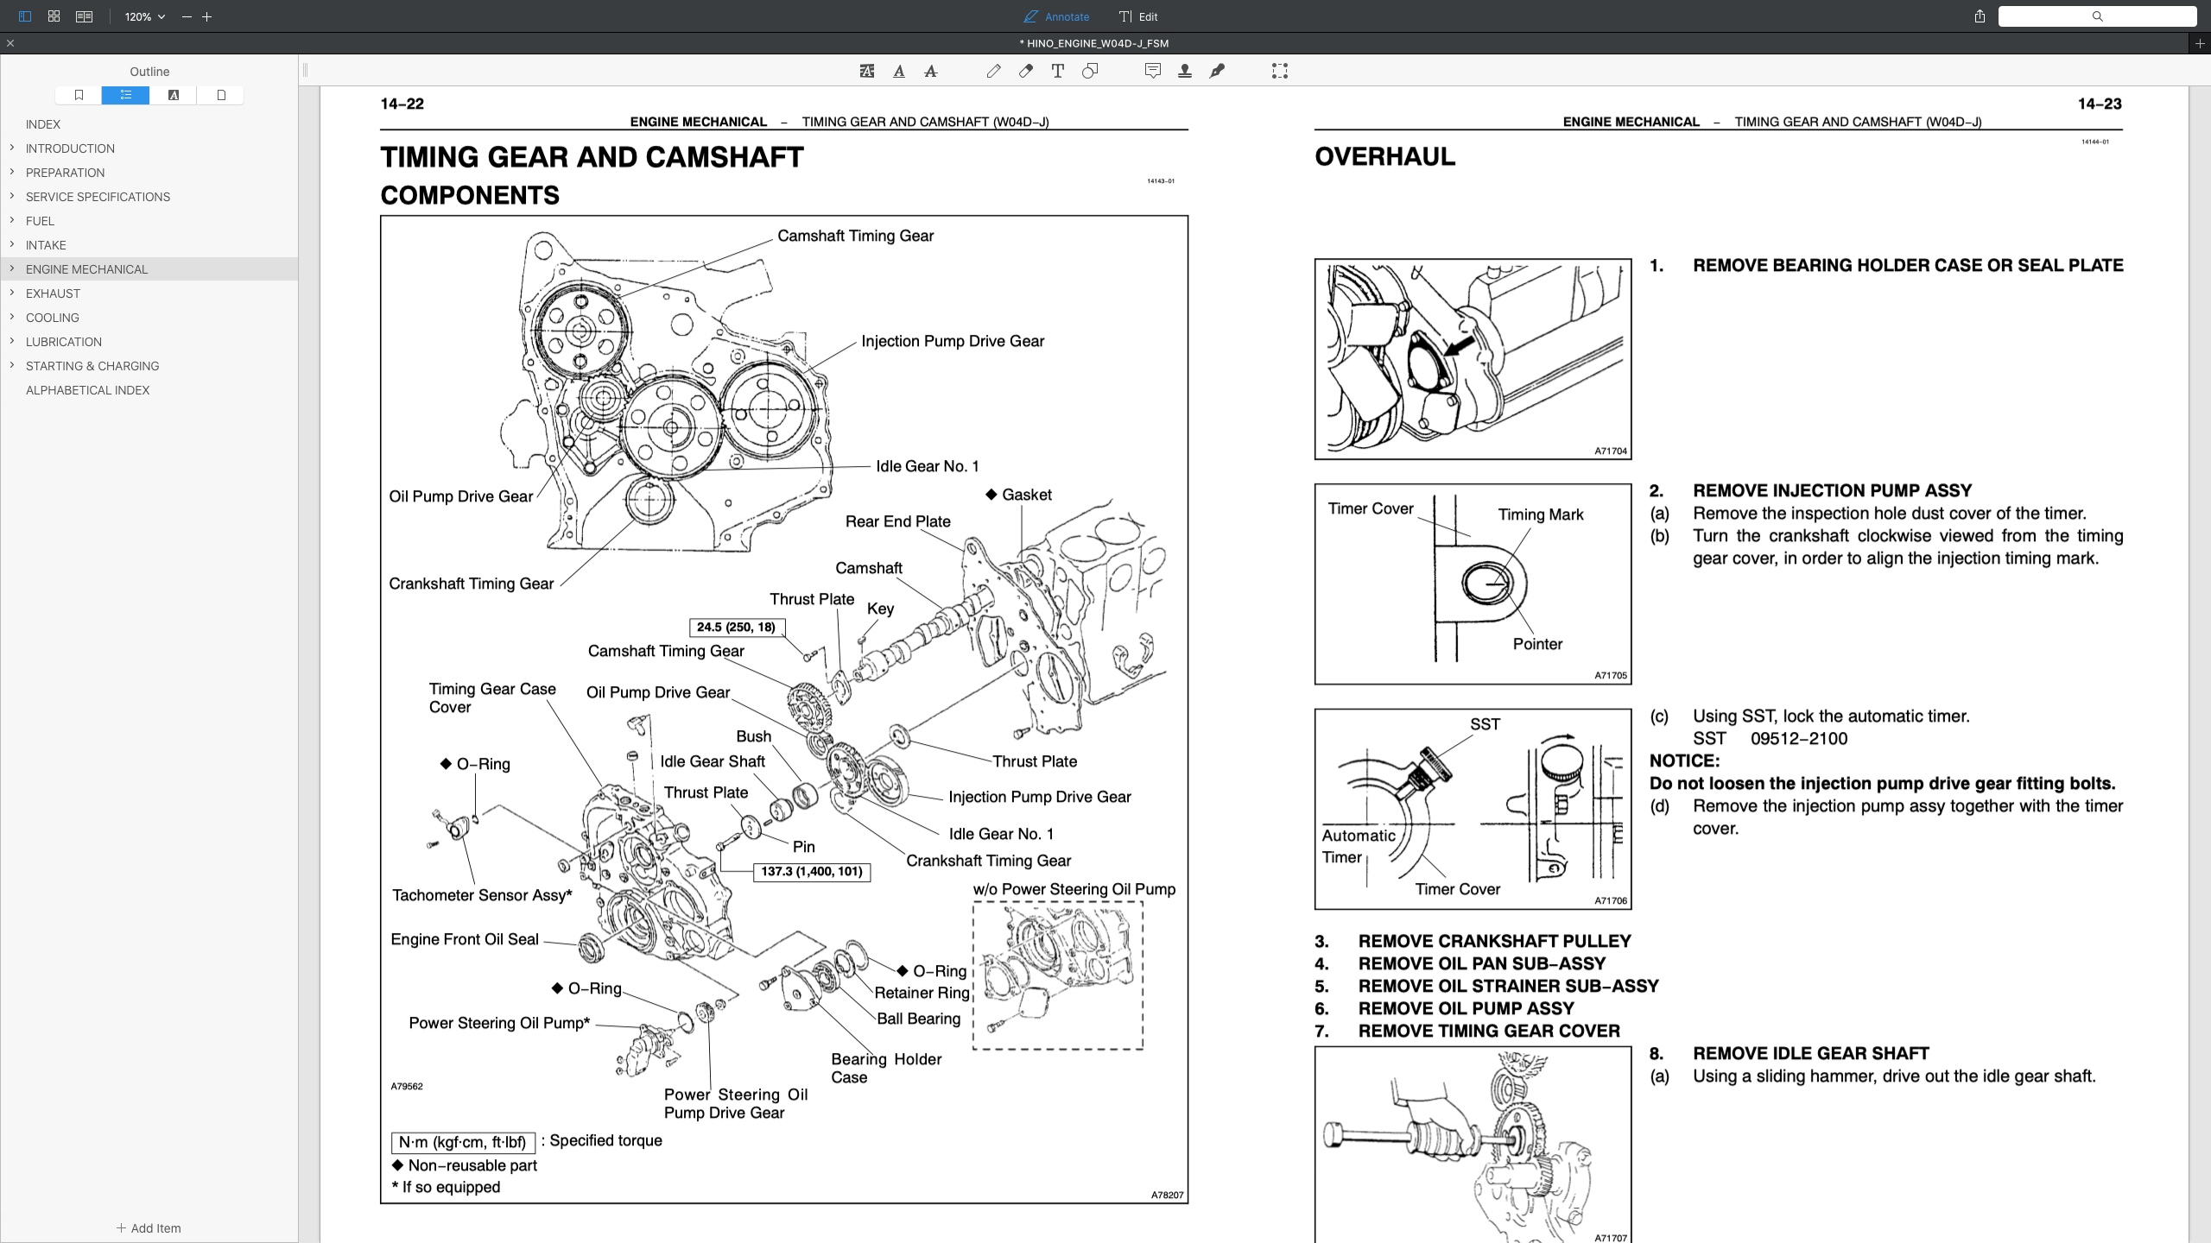
Task: Expand the ENGINE MECHANICAL section
Action: tap(12, 269)
